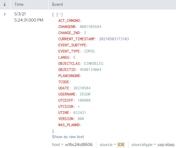
Task: Select sourcetype value sap:abap
Action: [x=166, y=145]
